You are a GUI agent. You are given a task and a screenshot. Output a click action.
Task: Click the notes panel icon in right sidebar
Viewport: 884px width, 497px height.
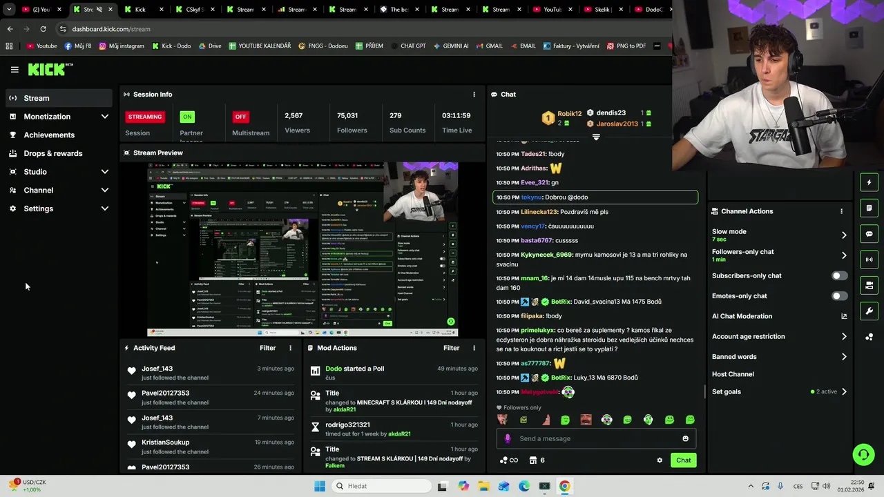point(869,208)
